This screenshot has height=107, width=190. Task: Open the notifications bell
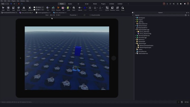(185, 4)
